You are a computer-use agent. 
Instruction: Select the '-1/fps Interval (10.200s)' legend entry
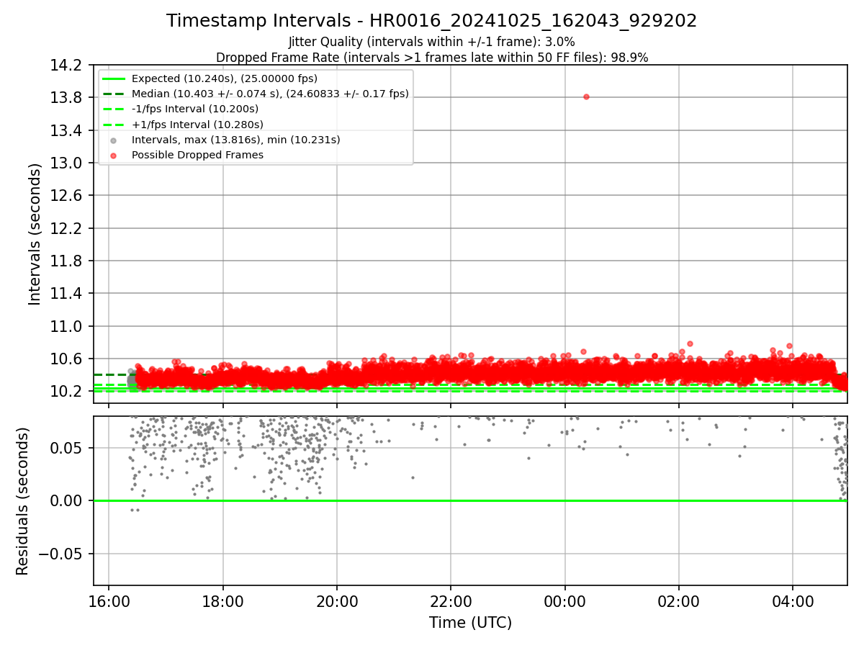click(195, 109)
